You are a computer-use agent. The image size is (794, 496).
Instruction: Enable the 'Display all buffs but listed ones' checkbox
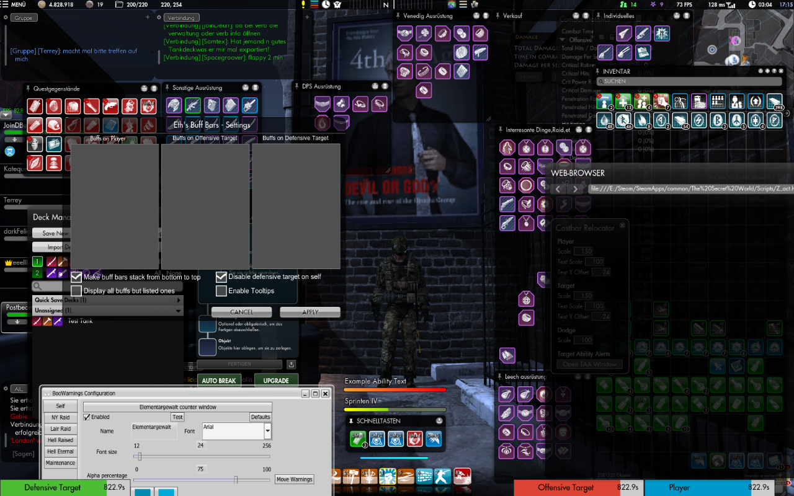point(76,291)
